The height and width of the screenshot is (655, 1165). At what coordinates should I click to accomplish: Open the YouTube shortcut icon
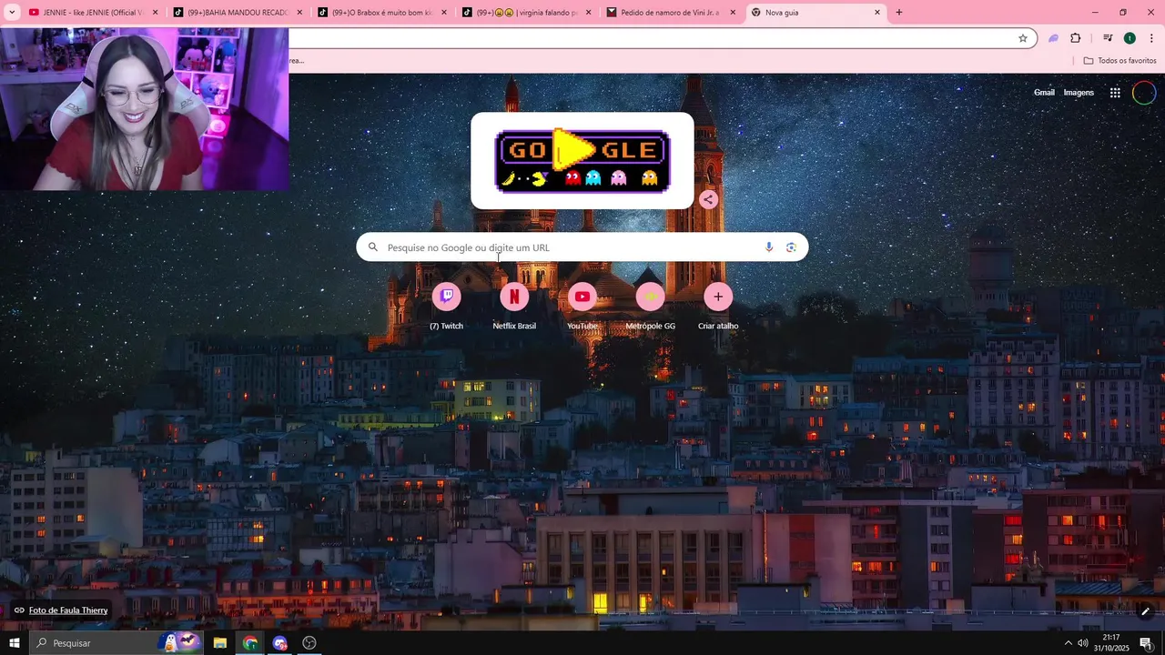pyautogui.click(x=582, y=297)
